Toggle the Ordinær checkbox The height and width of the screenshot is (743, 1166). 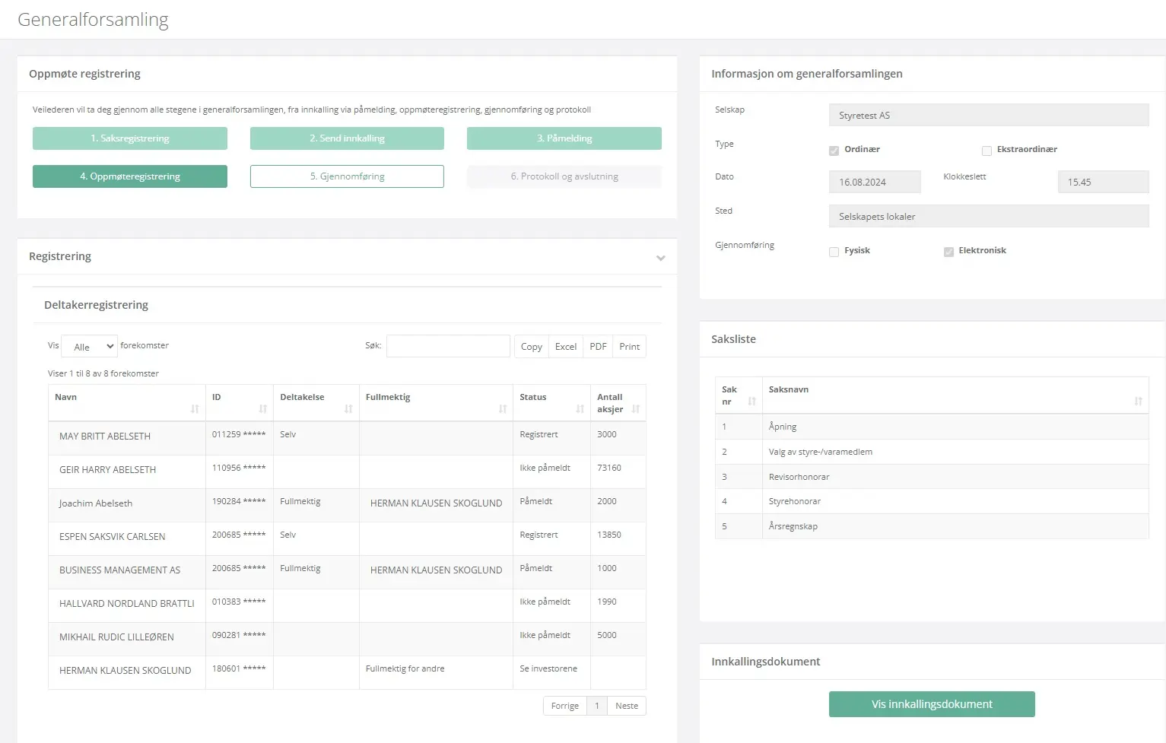tap(834, 151)
